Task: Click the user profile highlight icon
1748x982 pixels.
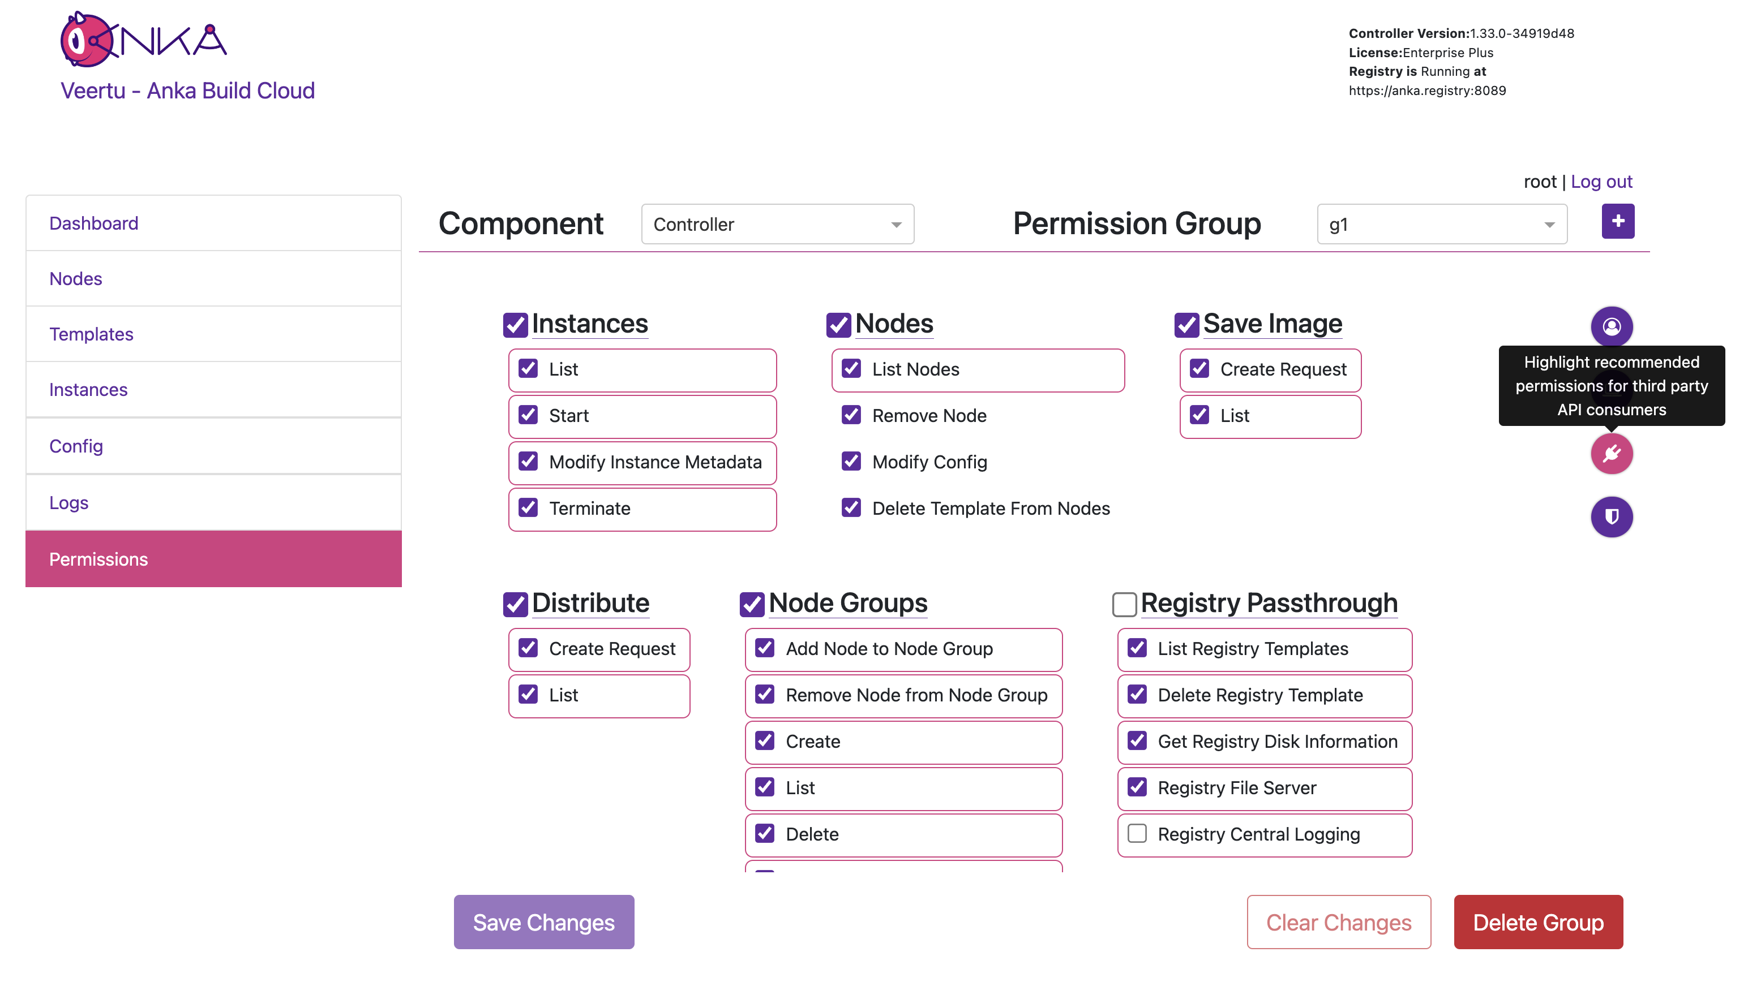Action: point(1611,326)
